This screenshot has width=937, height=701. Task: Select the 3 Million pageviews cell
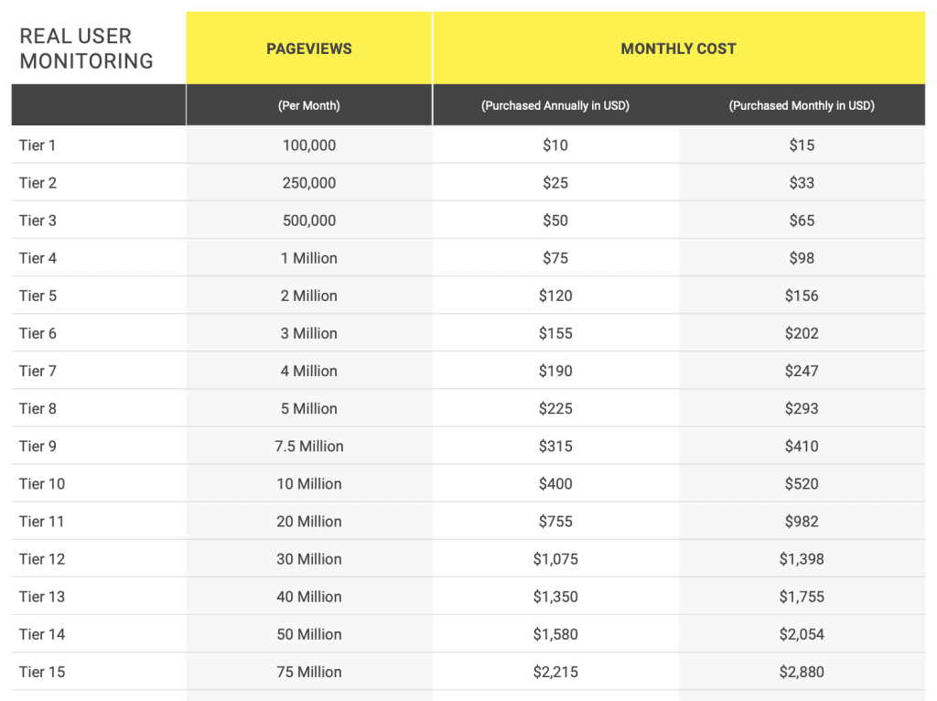tap(309, 333)
